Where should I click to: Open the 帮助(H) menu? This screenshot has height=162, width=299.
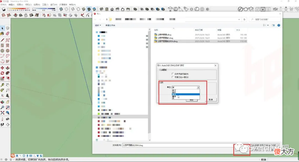pos(72,5)
